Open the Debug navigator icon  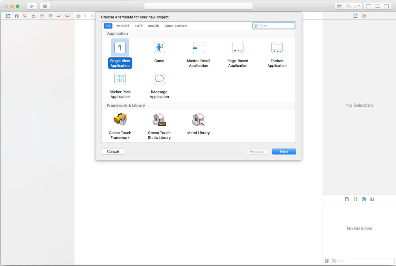tap(51, 16)
